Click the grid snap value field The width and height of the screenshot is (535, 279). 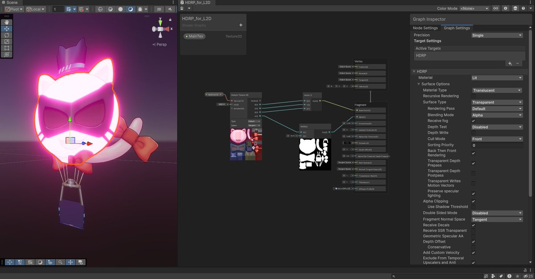[58, 9]
